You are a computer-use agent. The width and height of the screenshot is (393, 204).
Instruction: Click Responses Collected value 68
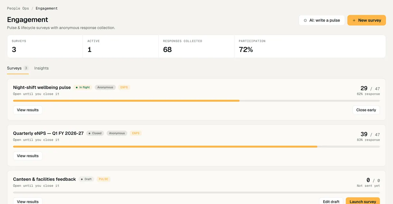(x=167, y=50)
